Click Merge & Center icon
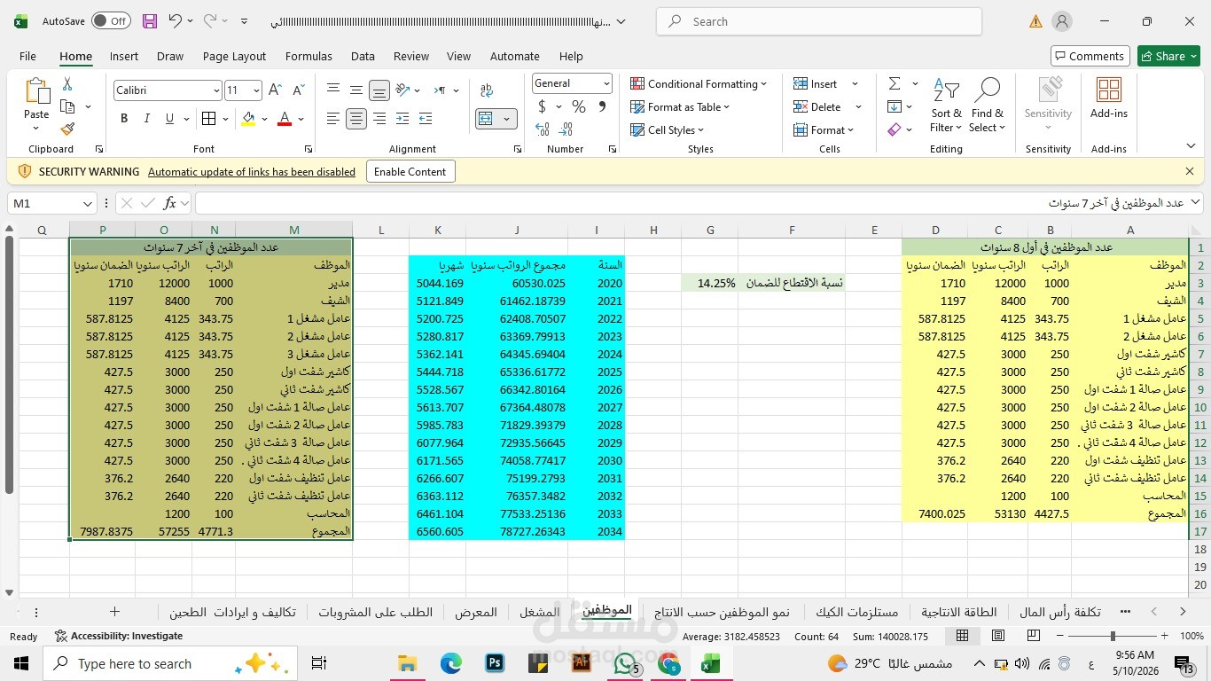This screenshot has height=681, width=1211. pos(486,119)
